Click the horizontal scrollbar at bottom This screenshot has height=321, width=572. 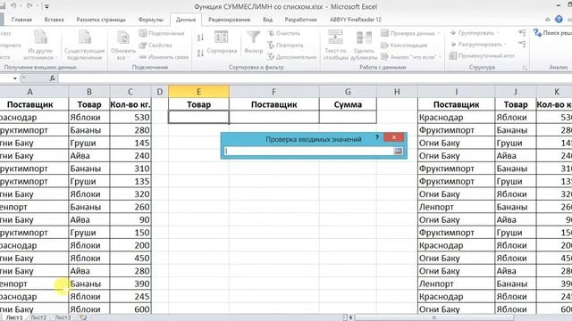click(434, 317)
